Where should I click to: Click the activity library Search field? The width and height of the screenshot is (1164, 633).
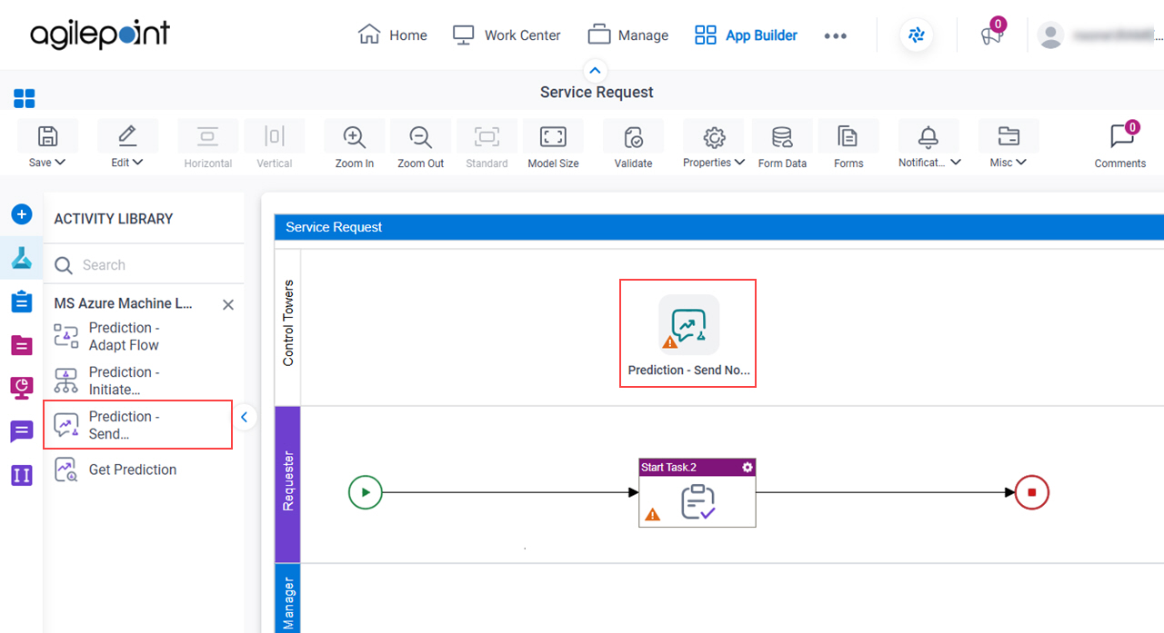pyautogui.click(x=144, y=265)
